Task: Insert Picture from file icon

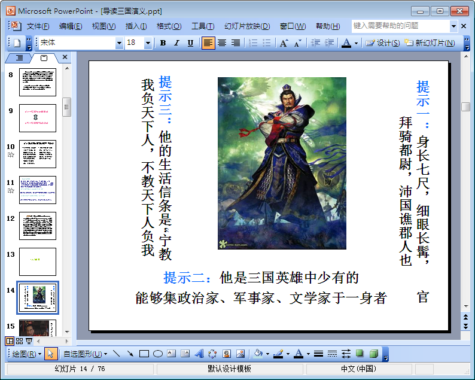Action: 240,354
